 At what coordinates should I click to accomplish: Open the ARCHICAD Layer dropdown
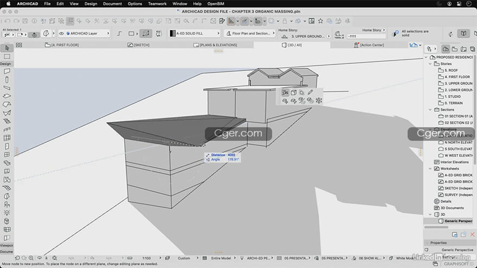(x=87, y=34)
